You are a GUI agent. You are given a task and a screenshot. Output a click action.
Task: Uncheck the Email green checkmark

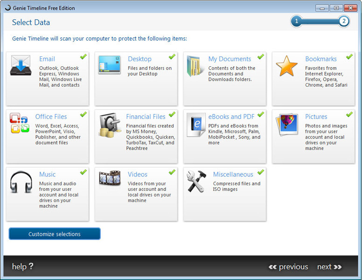pos(84,56)
